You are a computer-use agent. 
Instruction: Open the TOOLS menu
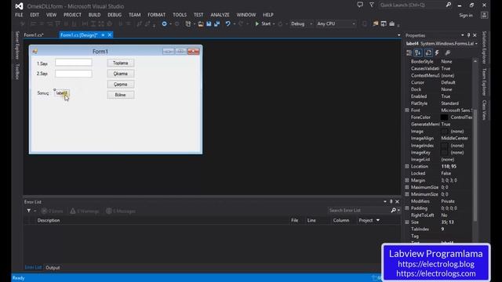click(180, 15)
